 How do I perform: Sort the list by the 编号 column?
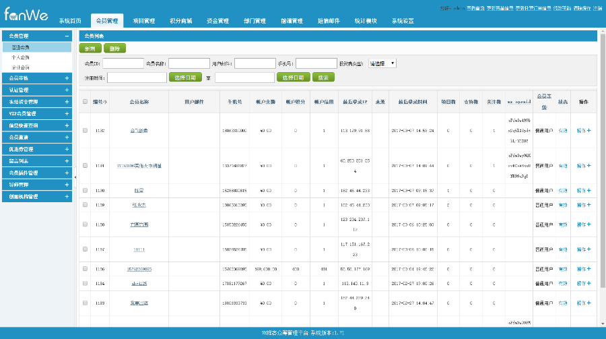coord(99,101)
